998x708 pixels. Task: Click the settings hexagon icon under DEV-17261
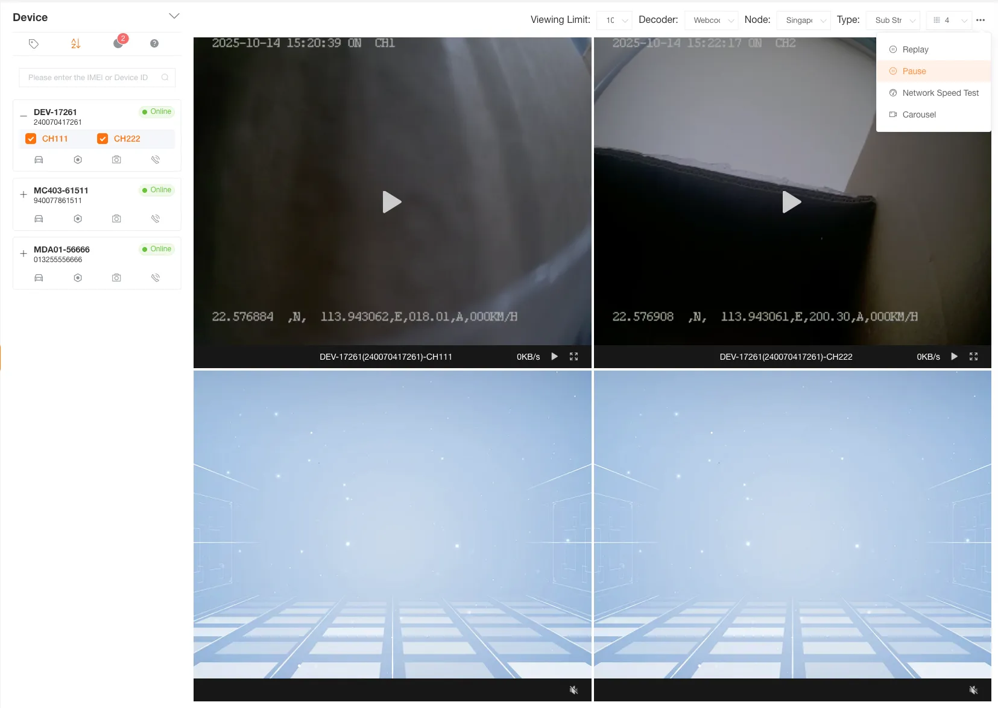point(77,159)
